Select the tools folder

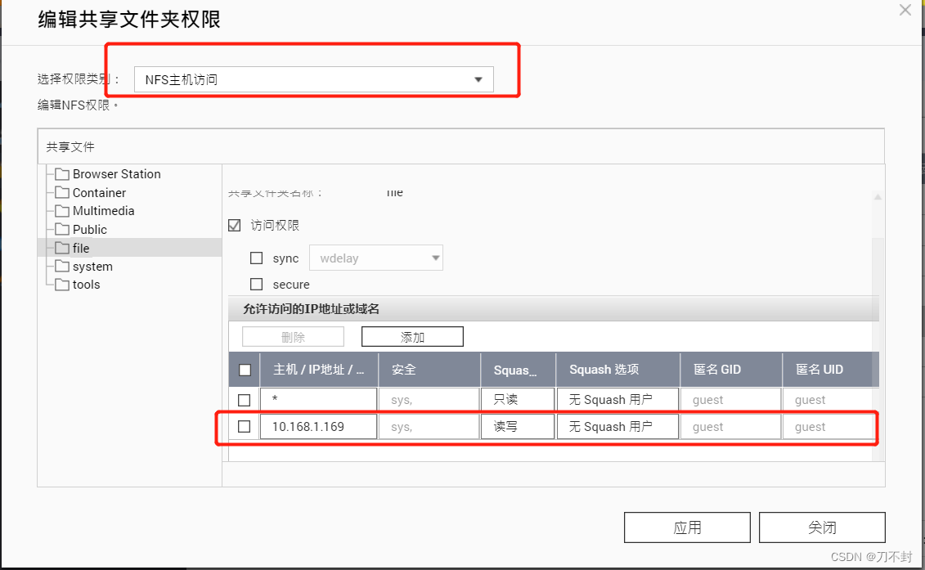click(86, 285)
